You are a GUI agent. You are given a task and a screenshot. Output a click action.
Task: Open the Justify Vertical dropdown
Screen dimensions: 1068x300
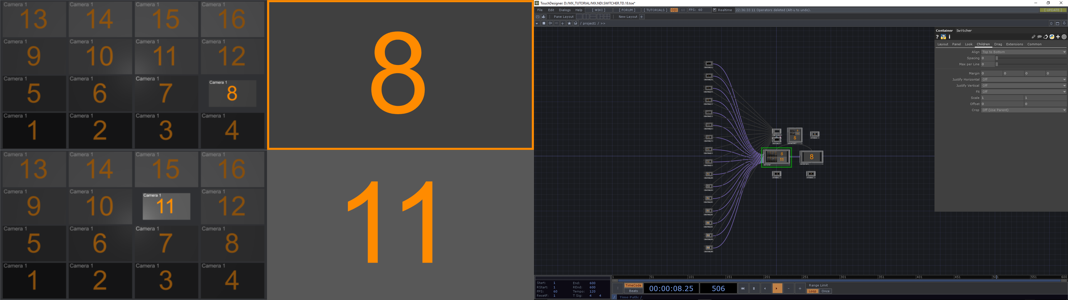pyautogui.click(x=1023, y=86)
